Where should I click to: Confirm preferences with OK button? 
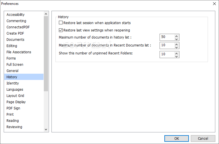177,138
